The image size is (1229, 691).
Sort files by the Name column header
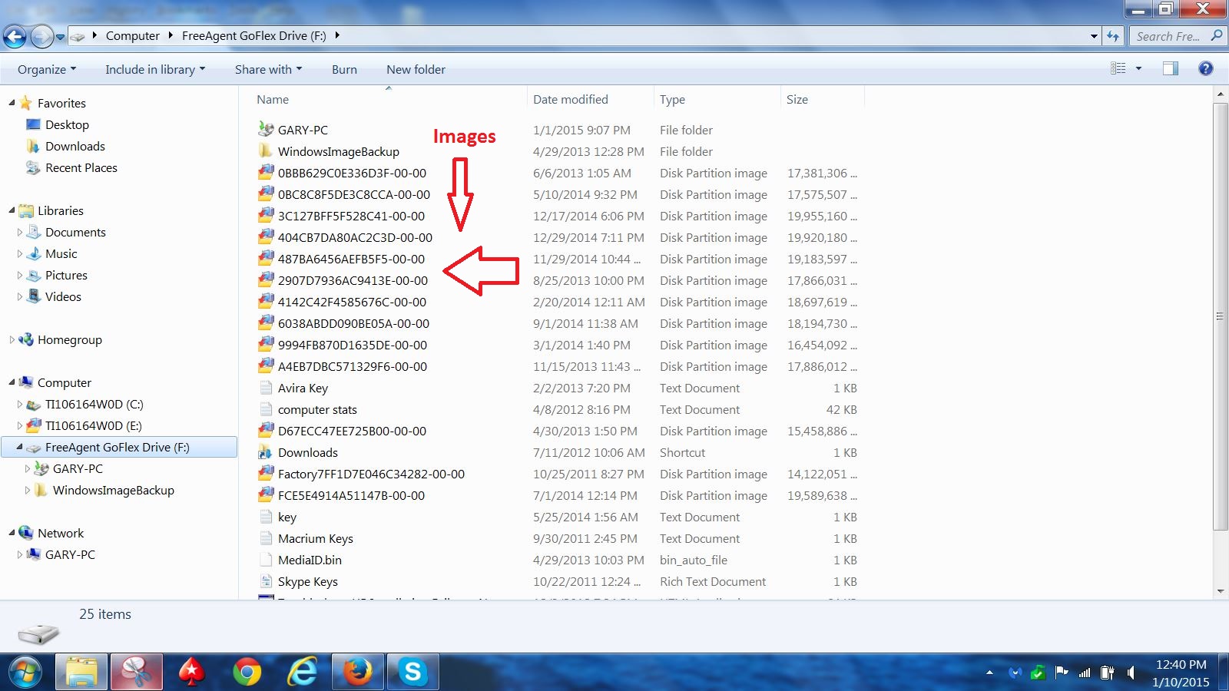[390, 99]
